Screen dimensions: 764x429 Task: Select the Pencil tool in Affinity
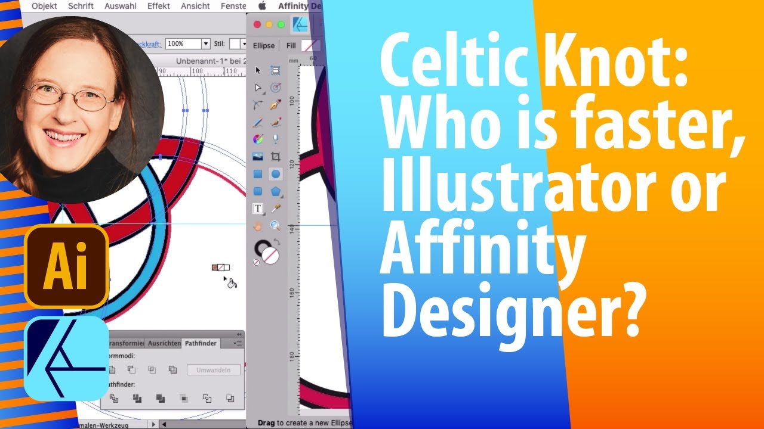(258, 122)
